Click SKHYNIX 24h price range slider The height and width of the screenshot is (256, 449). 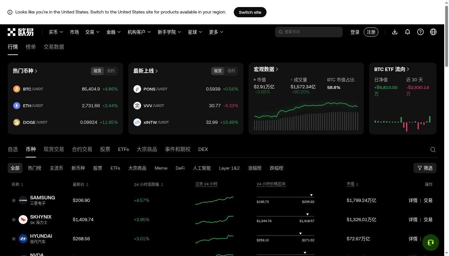pos(285,216)
